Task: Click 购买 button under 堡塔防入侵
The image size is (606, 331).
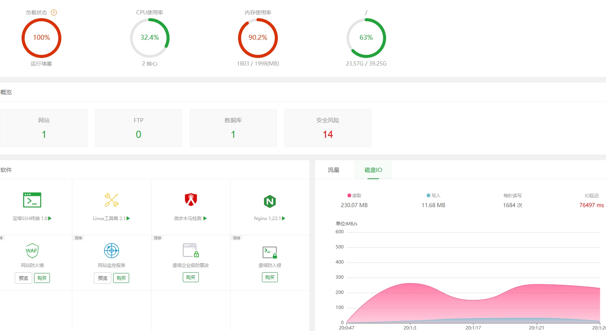Action: pos(270,277)
